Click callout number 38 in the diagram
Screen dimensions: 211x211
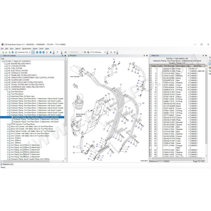pos(116,69)
